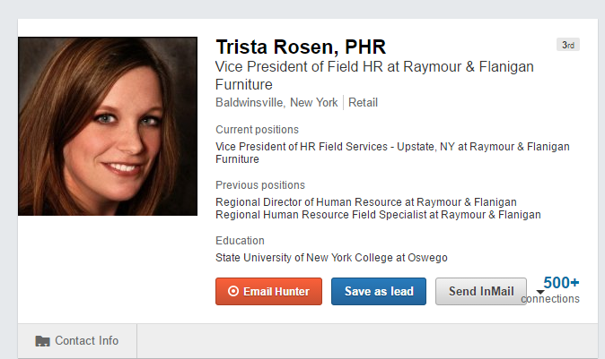Click the Contact Info card icon
Screen dimensions: 605x359
tap(42, 341)
